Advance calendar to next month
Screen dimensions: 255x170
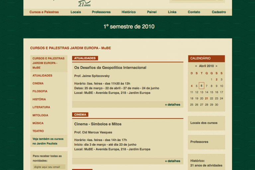216,66
